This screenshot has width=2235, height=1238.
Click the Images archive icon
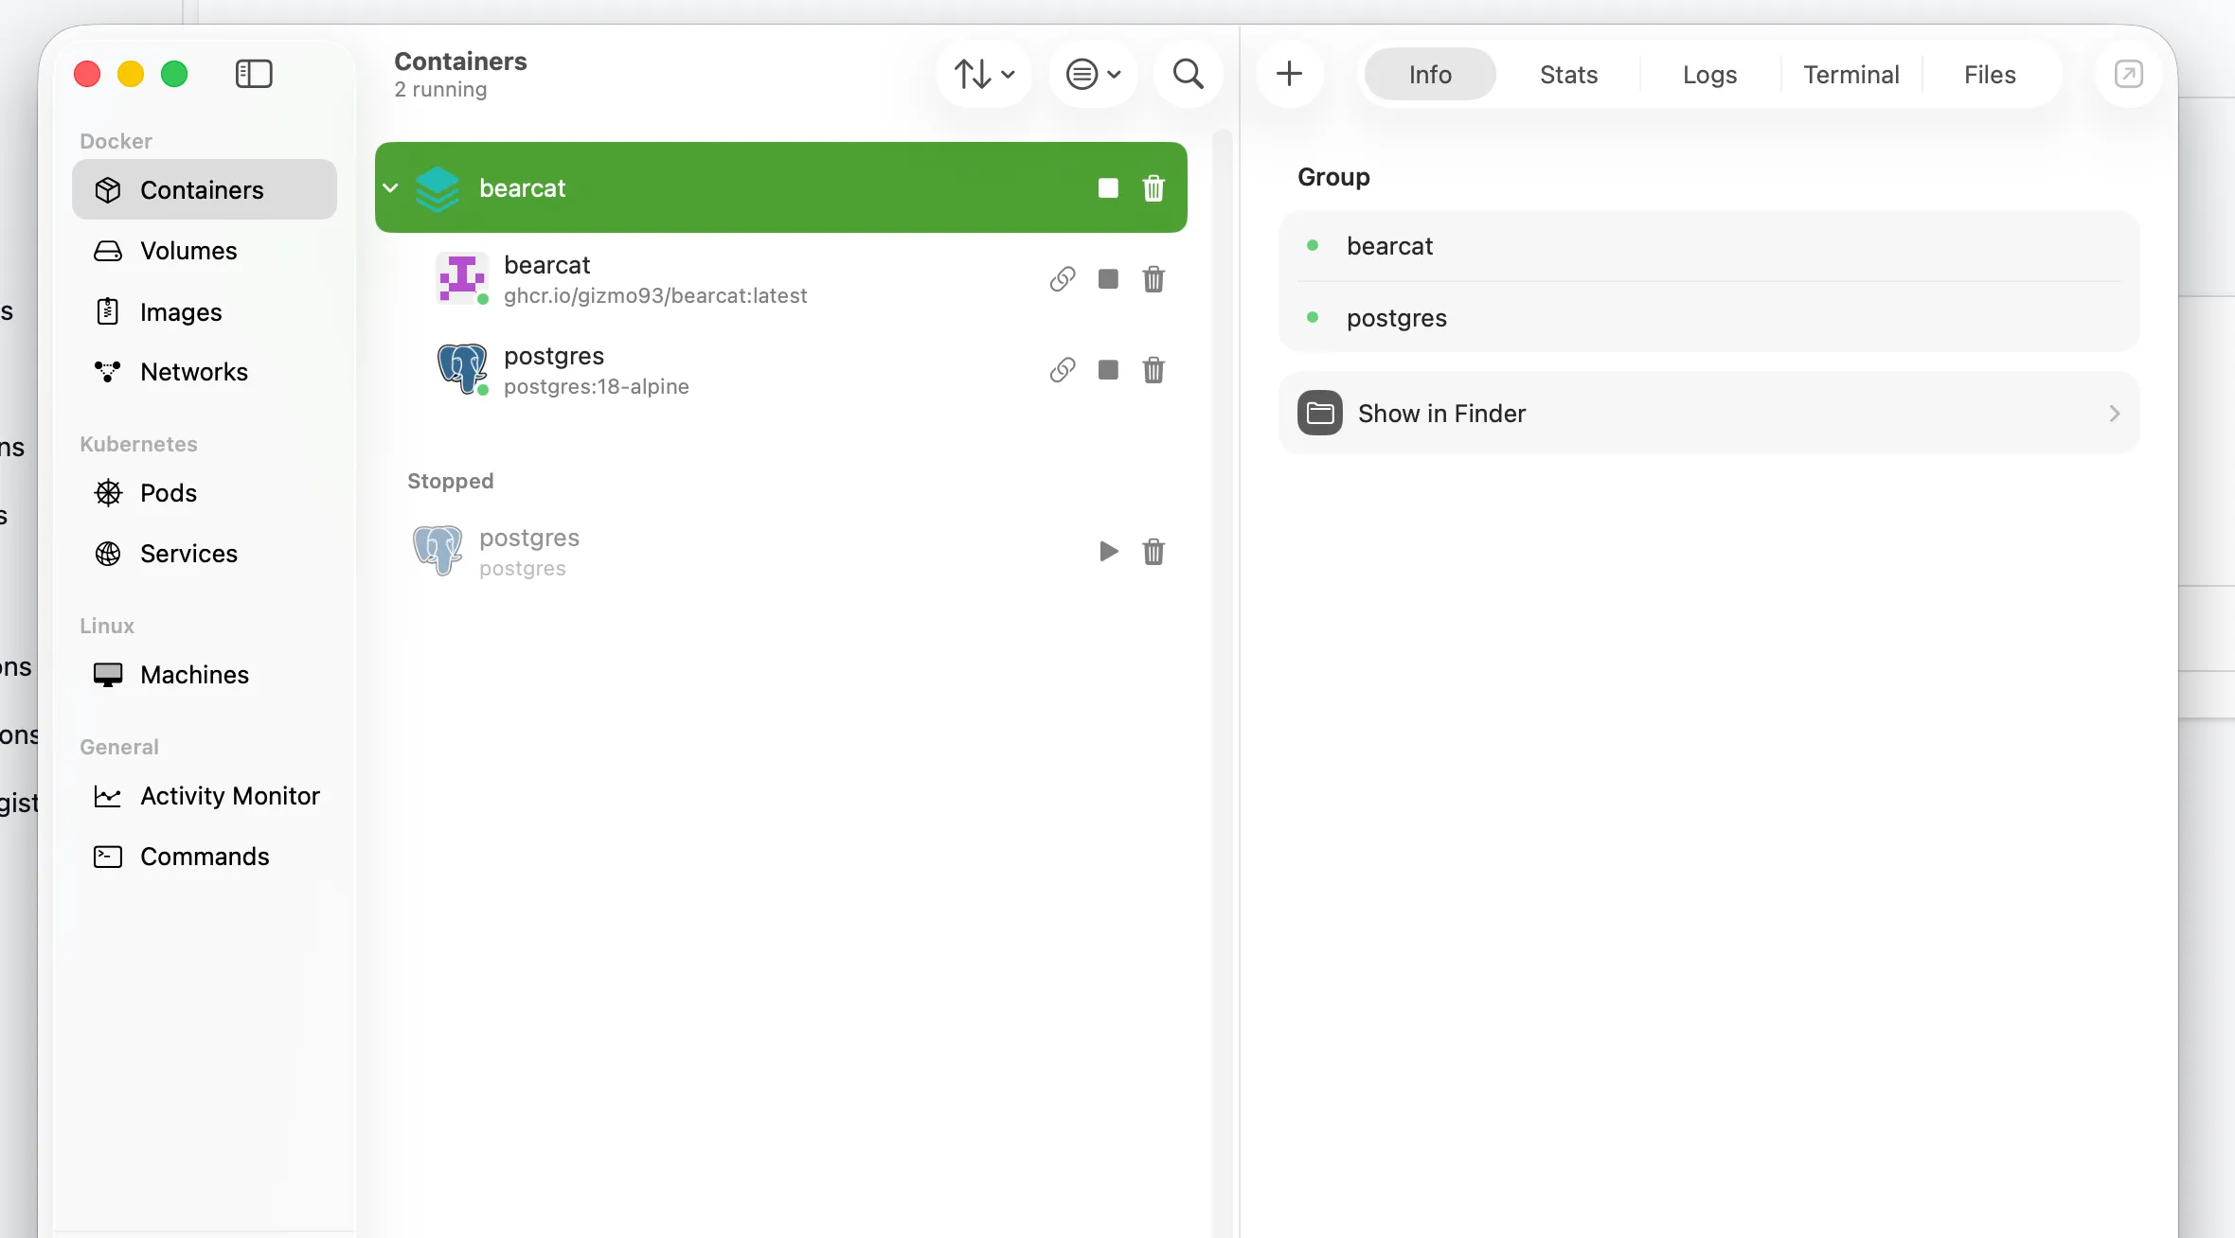click(x=108, y=310)
